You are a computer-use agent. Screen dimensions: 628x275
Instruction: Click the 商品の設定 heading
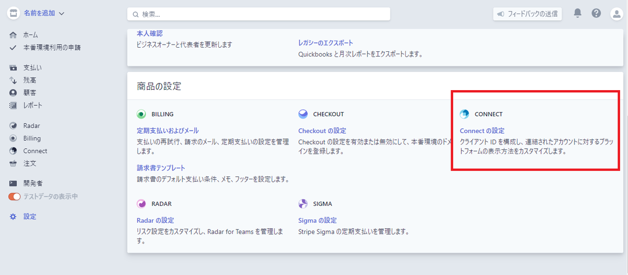point(159,86)
